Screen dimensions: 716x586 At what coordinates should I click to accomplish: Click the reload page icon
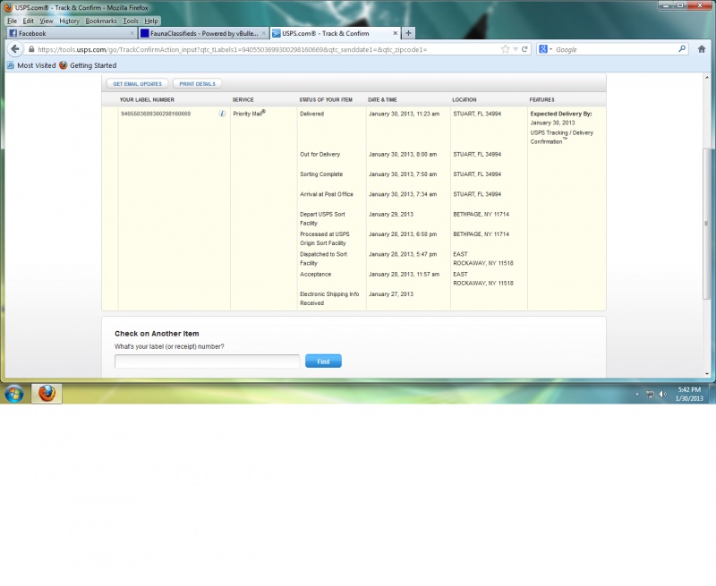524,49
